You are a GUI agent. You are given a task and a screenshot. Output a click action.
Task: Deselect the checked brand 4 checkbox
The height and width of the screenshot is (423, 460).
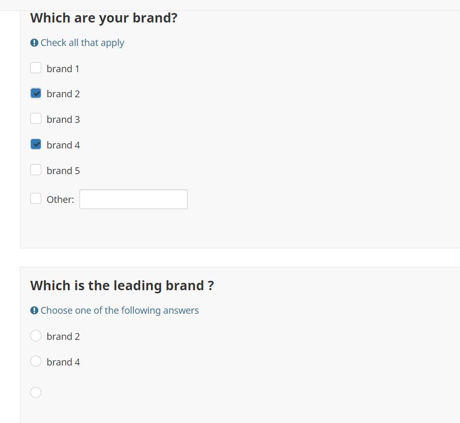click(36, 144)
